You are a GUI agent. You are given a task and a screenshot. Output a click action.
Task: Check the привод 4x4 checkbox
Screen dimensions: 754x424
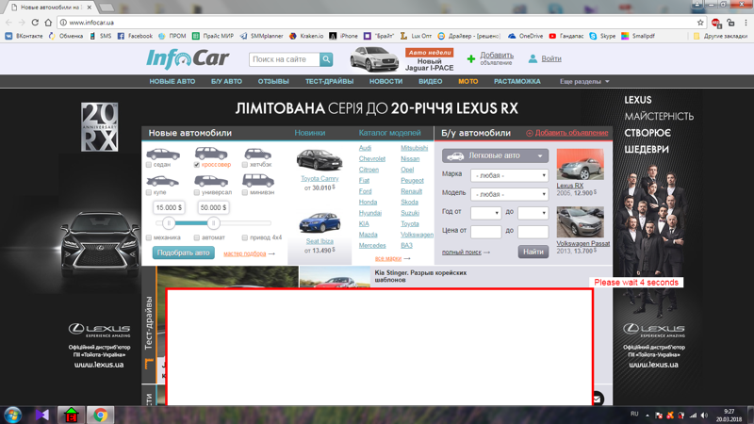point(245,237)
